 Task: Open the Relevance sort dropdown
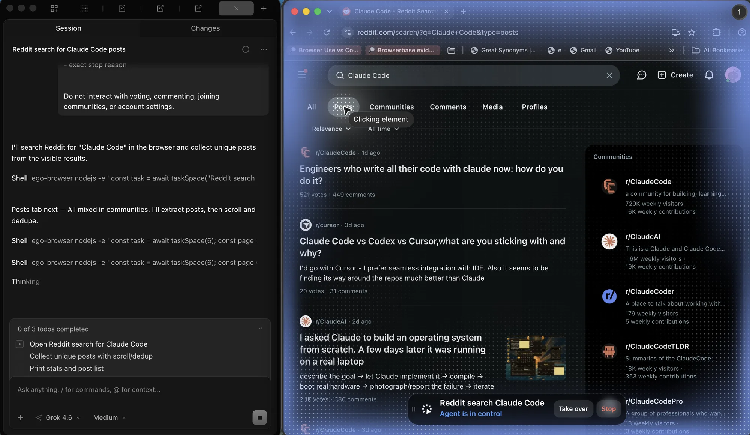331,129
